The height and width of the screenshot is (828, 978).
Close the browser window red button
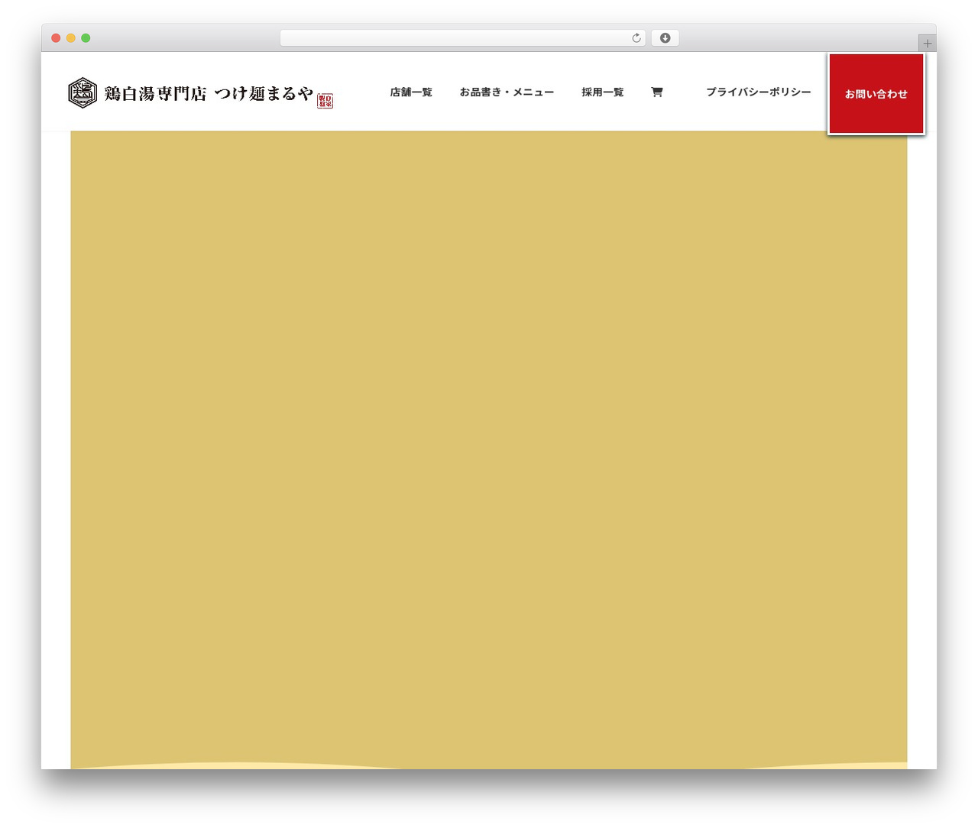(56, 38)
